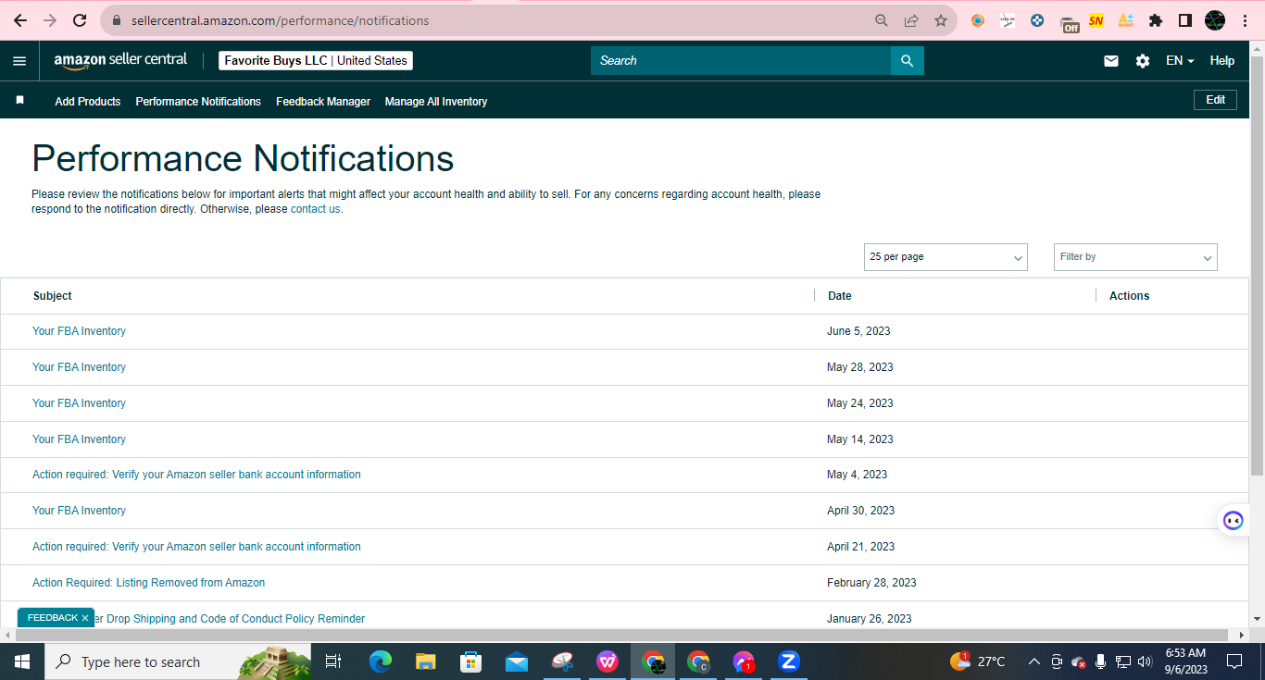The image size is (1265, 680).
Task: Open the Seller Central settings gear
Action: point(1143,61)
